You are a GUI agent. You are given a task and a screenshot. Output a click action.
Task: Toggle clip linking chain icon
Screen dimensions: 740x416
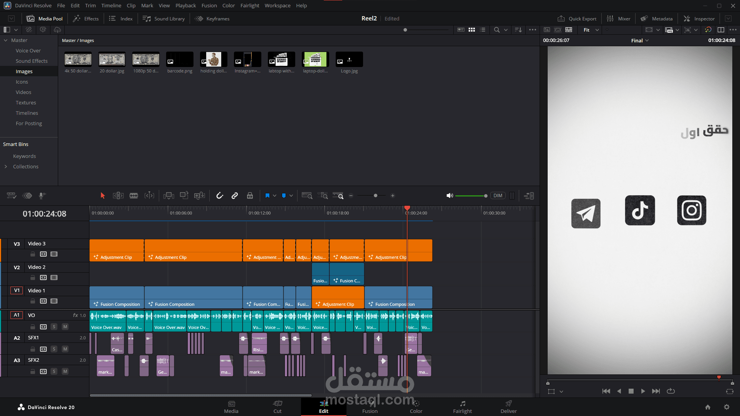(235, 196)
